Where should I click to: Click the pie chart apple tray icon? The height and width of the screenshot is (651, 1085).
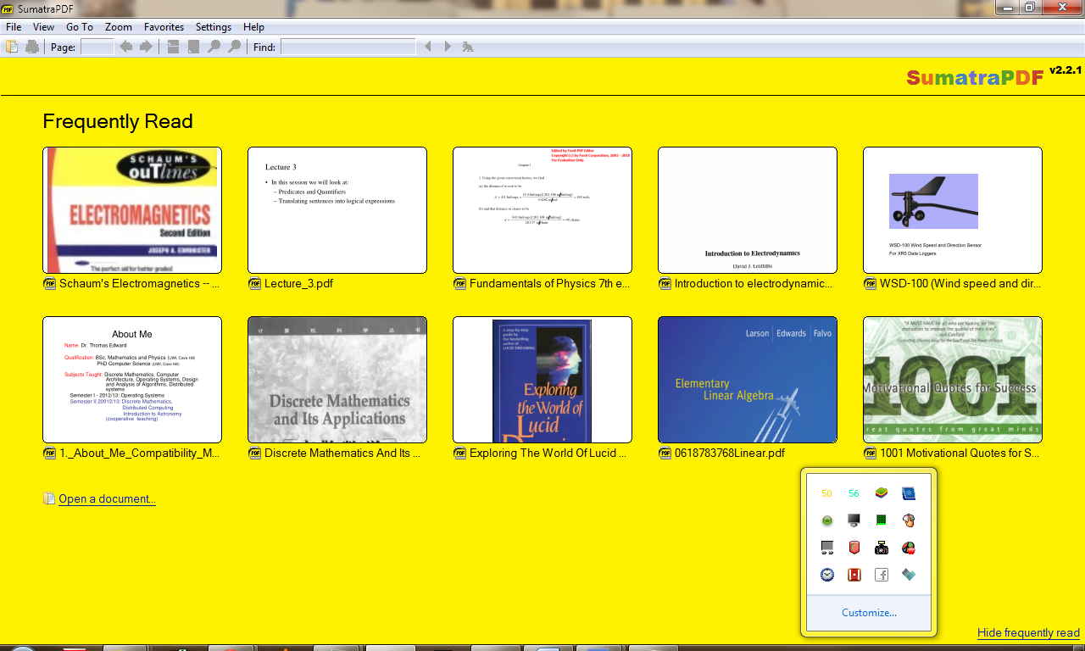click(909, 548)
